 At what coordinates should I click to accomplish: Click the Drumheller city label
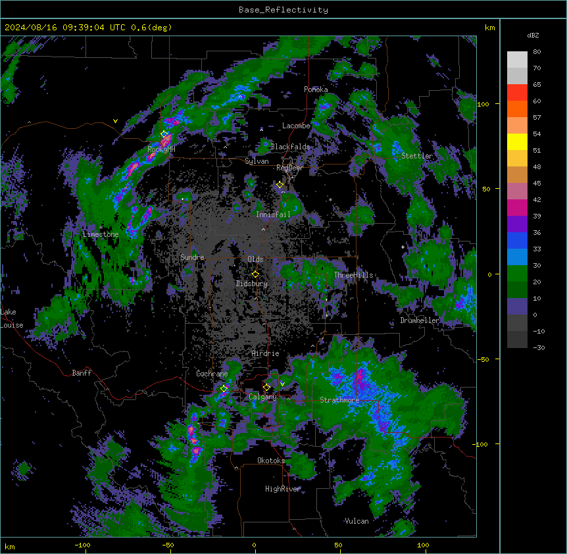[420, 320]
